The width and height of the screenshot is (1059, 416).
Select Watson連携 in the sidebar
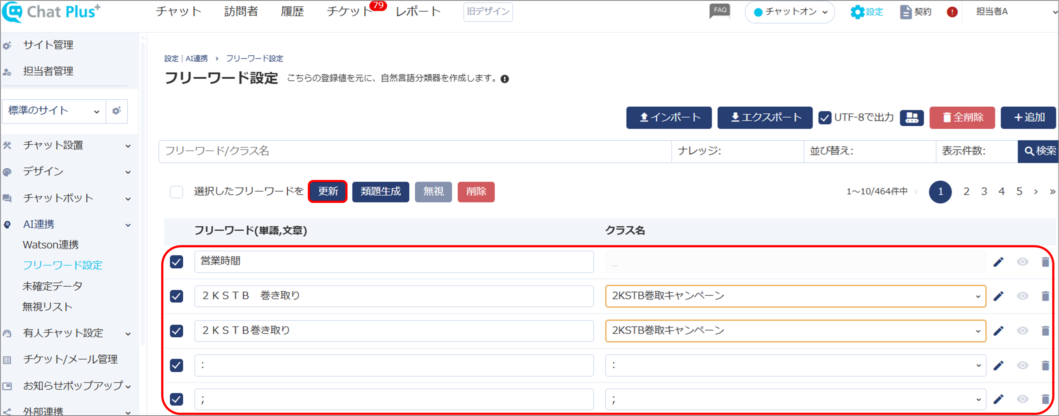(x=51, y=245)
